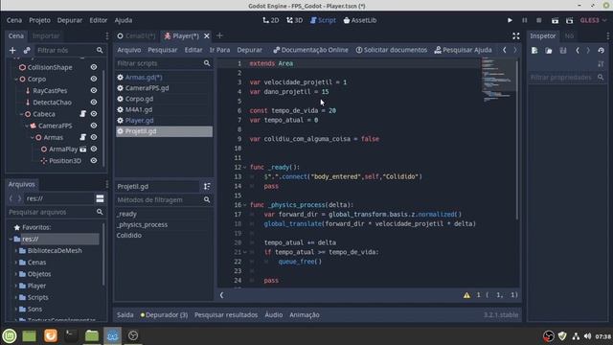Expand the BibliotecaDeMesh folder

pyautogui.click(x=16, y=251)
